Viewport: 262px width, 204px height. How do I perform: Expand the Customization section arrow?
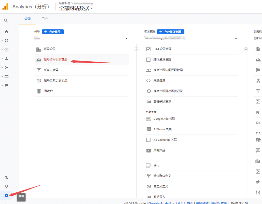2,41
